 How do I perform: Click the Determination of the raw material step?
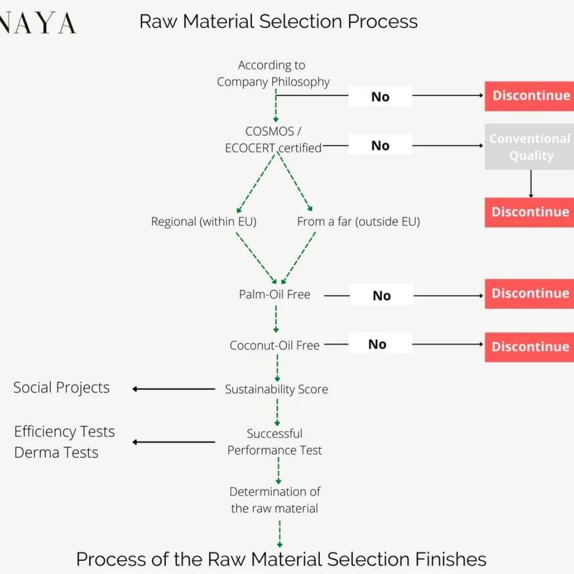pos(275,500)
